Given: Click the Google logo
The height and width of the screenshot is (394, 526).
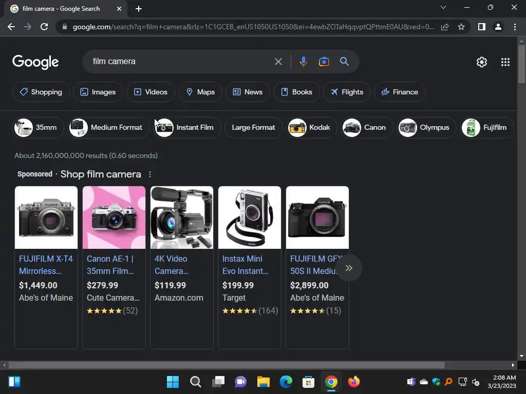Looking at the screenshot, I should (x=35, y=62).
